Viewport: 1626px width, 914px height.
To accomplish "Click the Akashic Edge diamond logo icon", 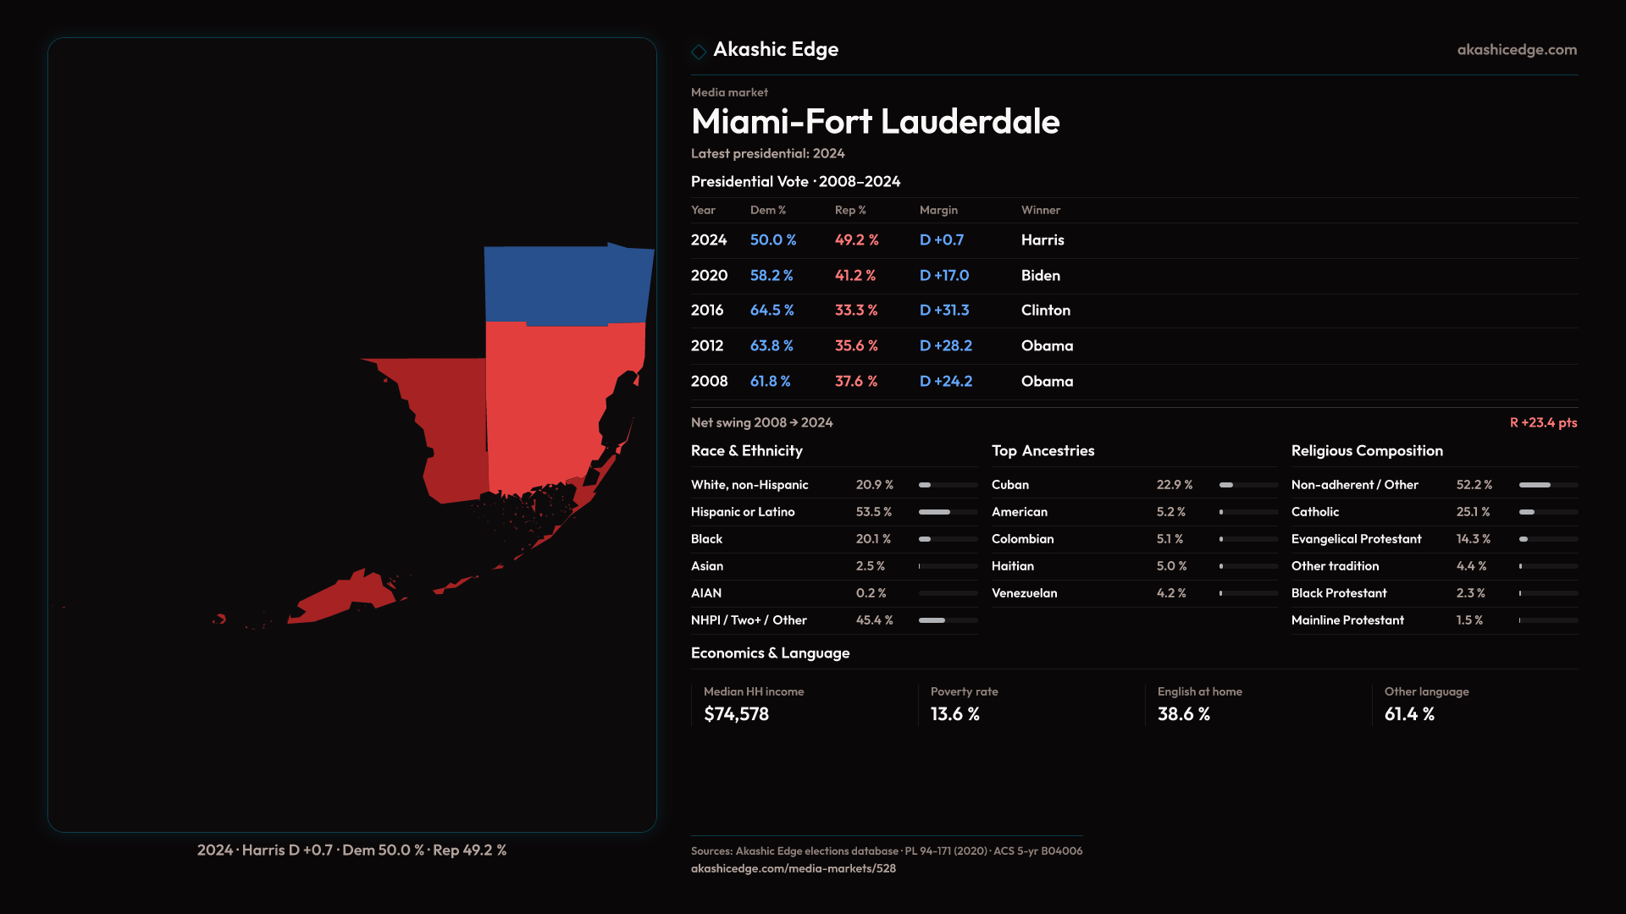I will pyautogui.click(x=699, y=52).
